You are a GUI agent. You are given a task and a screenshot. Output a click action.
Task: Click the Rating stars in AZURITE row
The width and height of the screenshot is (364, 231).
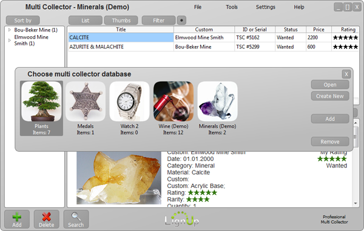pos(345,47)
